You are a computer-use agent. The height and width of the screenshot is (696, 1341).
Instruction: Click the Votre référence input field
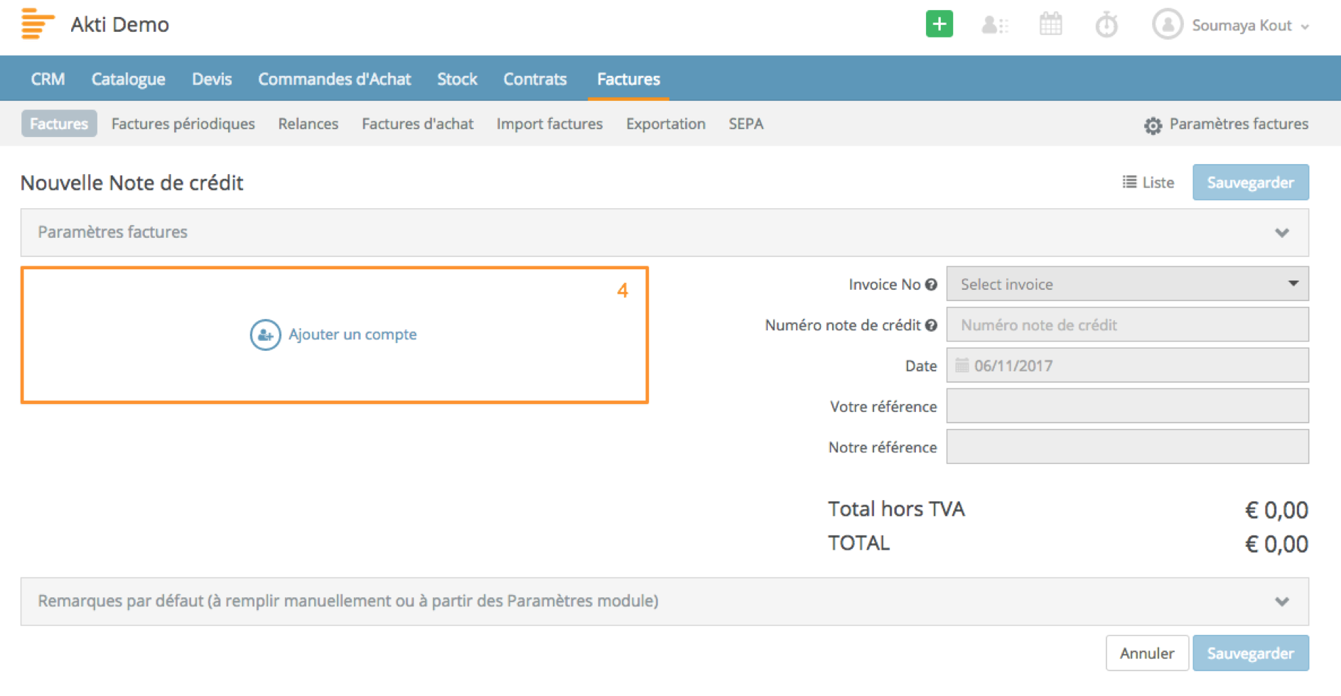coord(1127,406)
